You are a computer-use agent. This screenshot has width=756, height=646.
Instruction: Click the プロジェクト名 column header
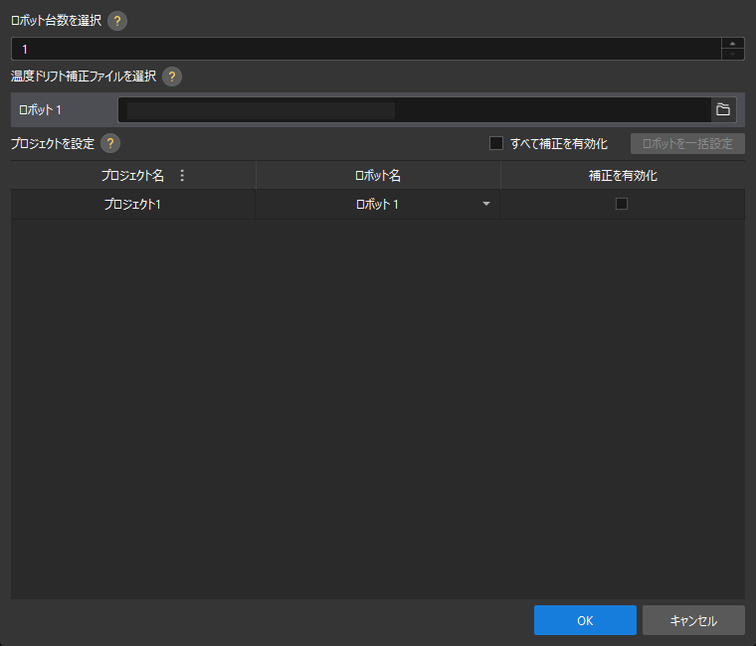click(x=132, y=175)
